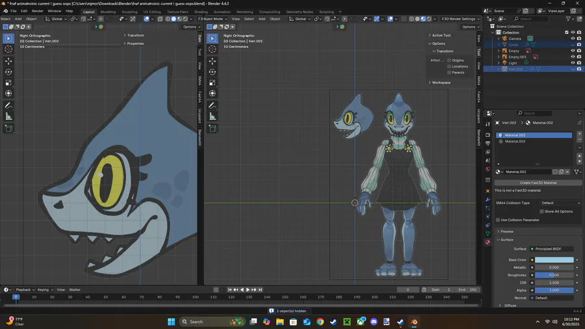The width and height of the screenshot is (585, 329).
Task: Enable Affect Only Locations checkbox
Action: coord(448,66)
